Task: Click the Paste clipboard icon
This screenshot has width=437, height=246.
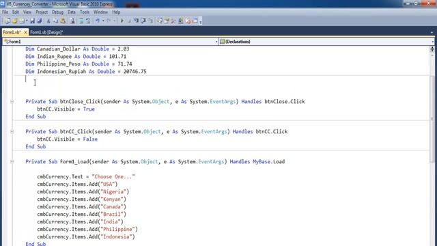Action: coord(63,21)
